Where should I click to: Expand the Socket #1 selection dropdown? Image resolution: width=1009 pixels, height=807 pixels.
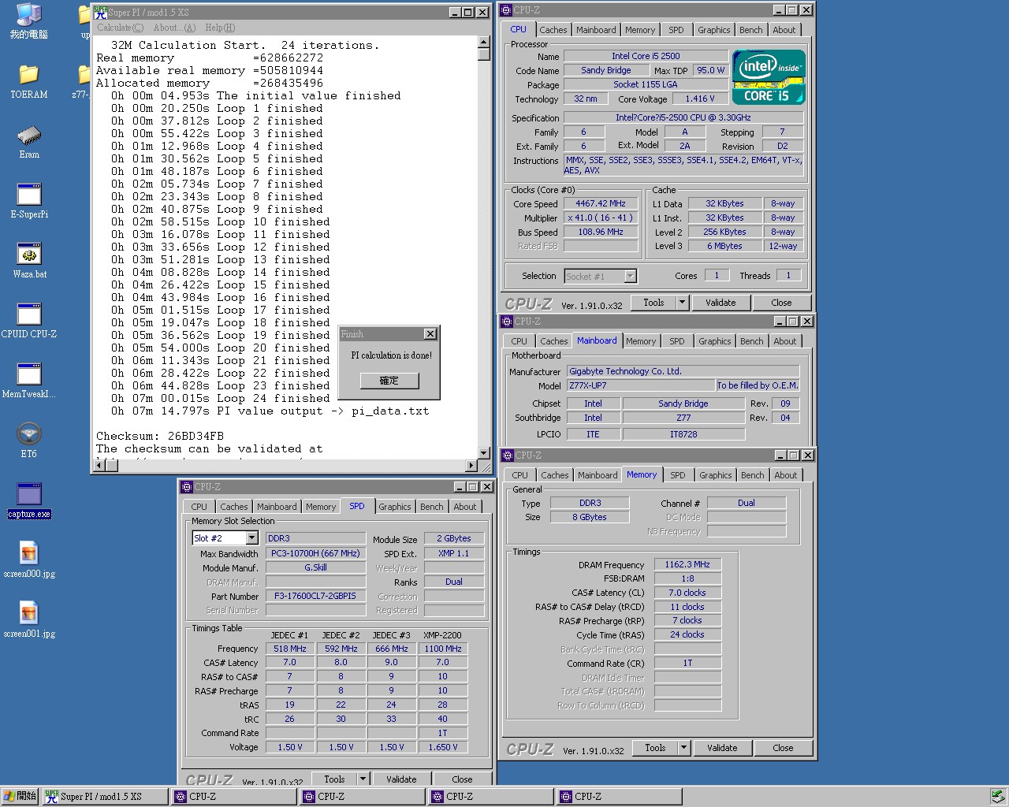pos(630,277)
